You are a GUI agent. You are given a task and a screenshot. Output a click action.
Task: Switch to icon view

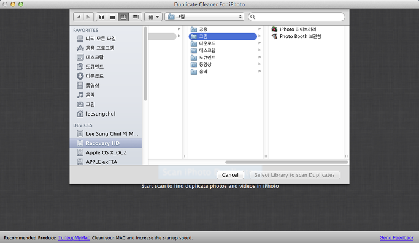coord(102,17)
